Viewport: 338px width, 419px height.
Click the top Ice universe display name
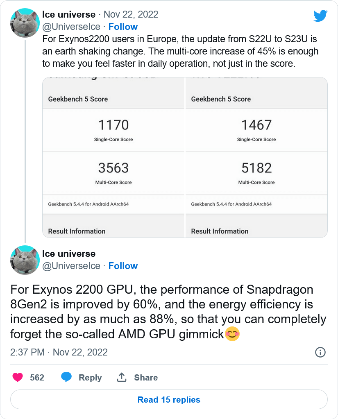point(69,14)
